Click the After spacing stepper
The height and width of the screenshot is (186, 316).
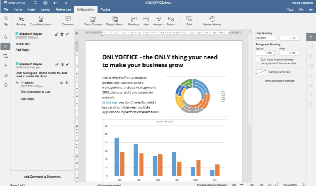point(298,53)
